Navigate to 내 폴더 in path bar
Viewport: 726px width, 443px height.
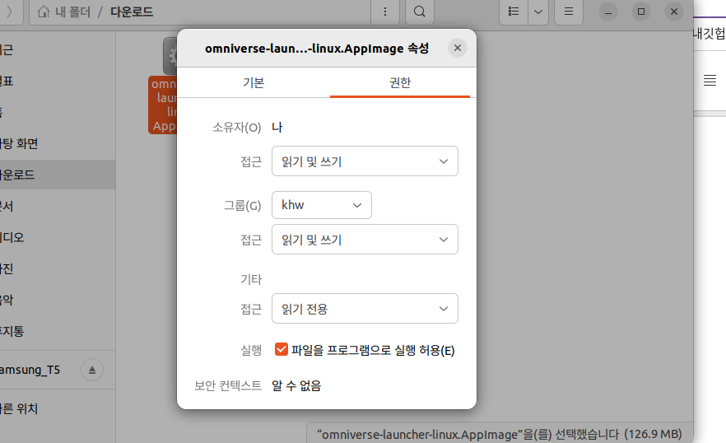72,12
